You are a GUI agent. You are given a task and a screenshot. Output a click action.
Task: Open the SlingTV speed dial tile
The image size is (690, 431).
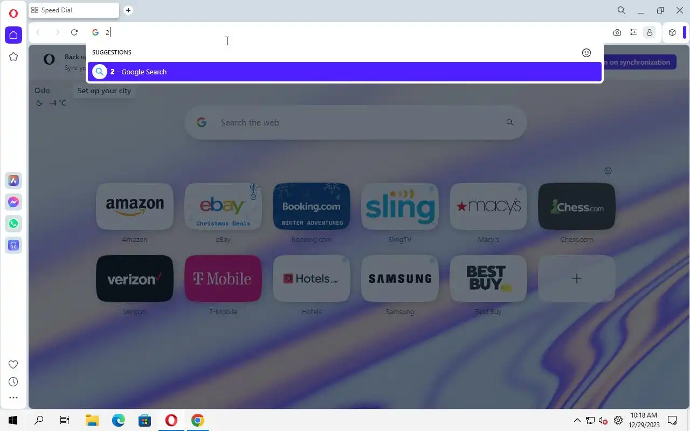pos(400,206)
